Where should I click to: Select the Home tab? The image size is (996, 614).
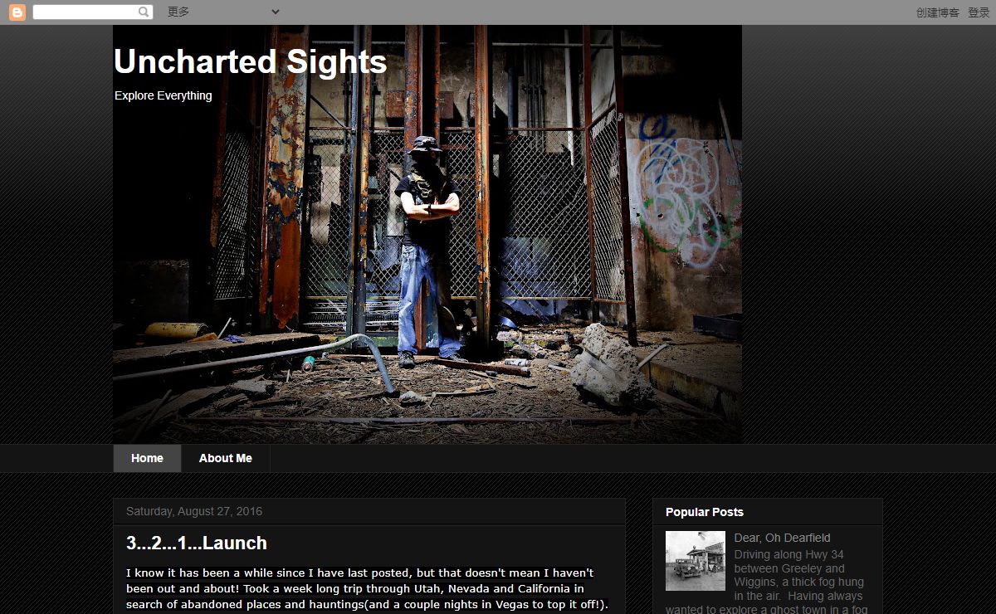coord(147,458)
